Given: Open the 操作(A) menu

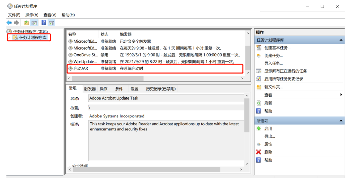Looking at the screenshot, I should click(x=32, y=15).
